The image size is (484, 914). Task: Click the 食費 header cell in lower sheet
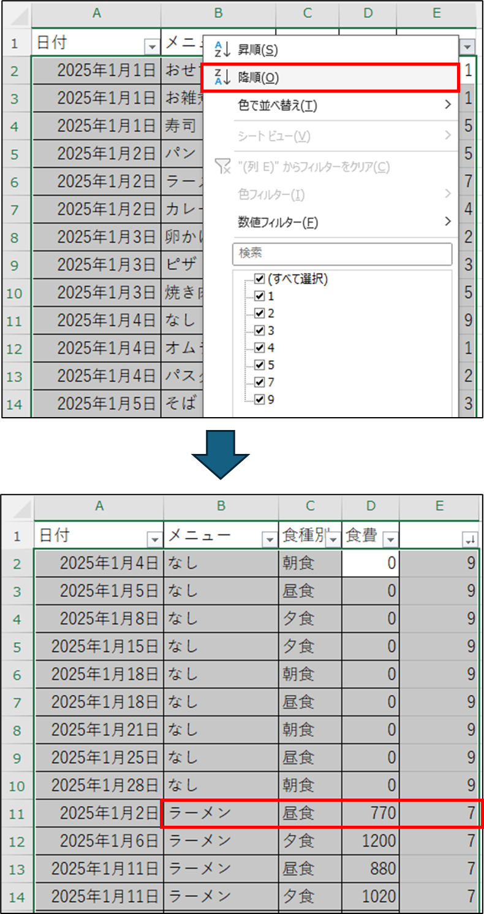coord(371,536)
